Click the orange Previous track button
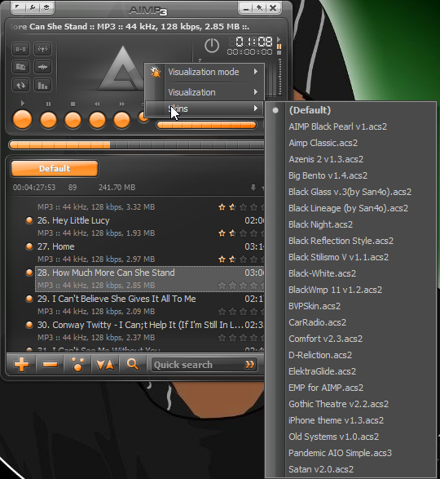 click(97, 119)
